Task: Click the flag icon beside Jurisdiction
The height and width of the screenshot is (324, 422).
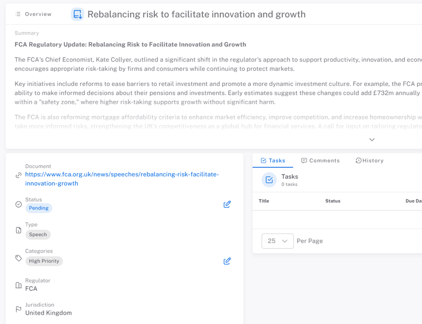Action: (19, 309)
